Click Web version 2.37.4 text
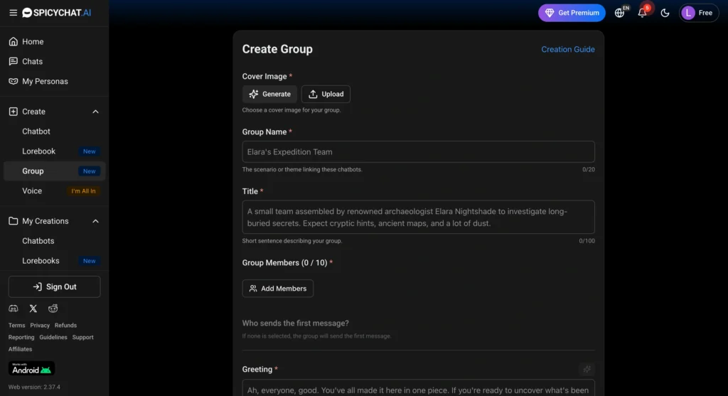This screenshot has width=728, height=396. (34, 387)
